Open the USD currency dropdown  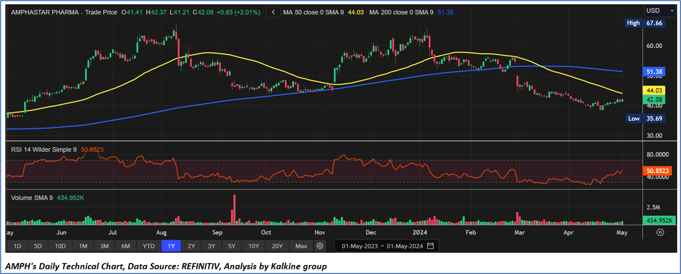click(x=660, y=11)
